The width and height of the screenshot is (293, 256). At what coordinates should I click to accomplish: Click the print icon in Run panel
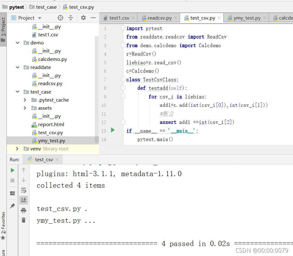pyautogui.click(x=24, y=211)
